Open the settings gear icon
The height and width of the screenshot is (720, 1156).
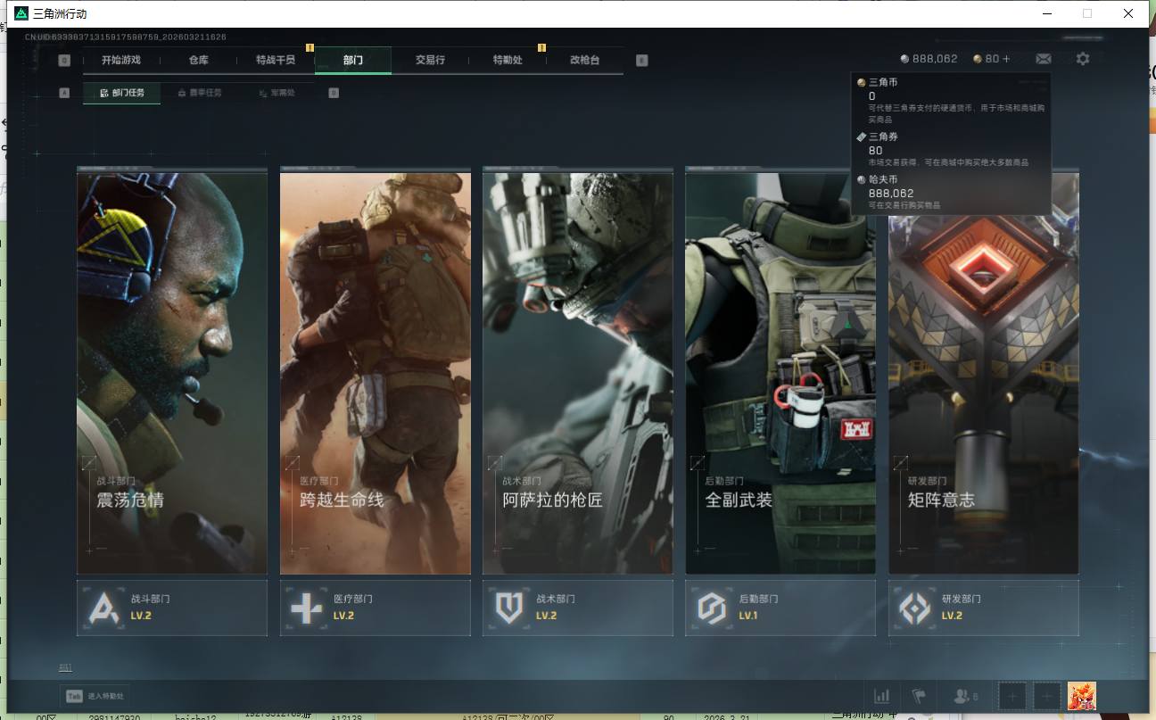(x=1083, y=59)
